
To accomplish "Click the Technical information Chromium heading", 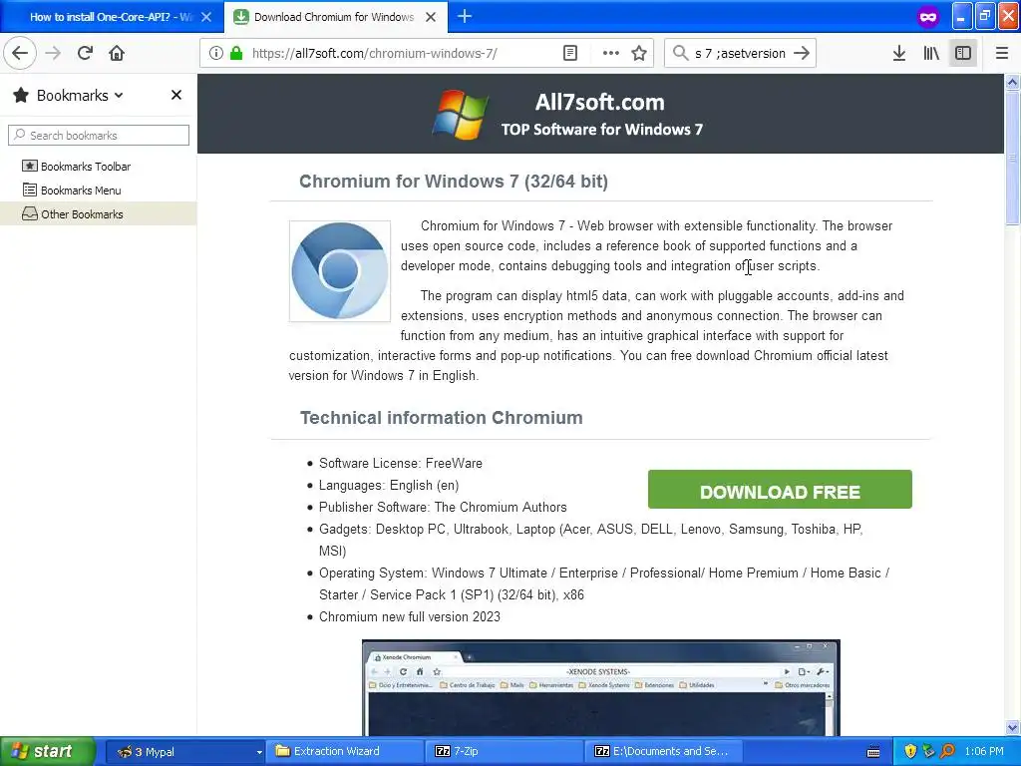I will [441, 418].
